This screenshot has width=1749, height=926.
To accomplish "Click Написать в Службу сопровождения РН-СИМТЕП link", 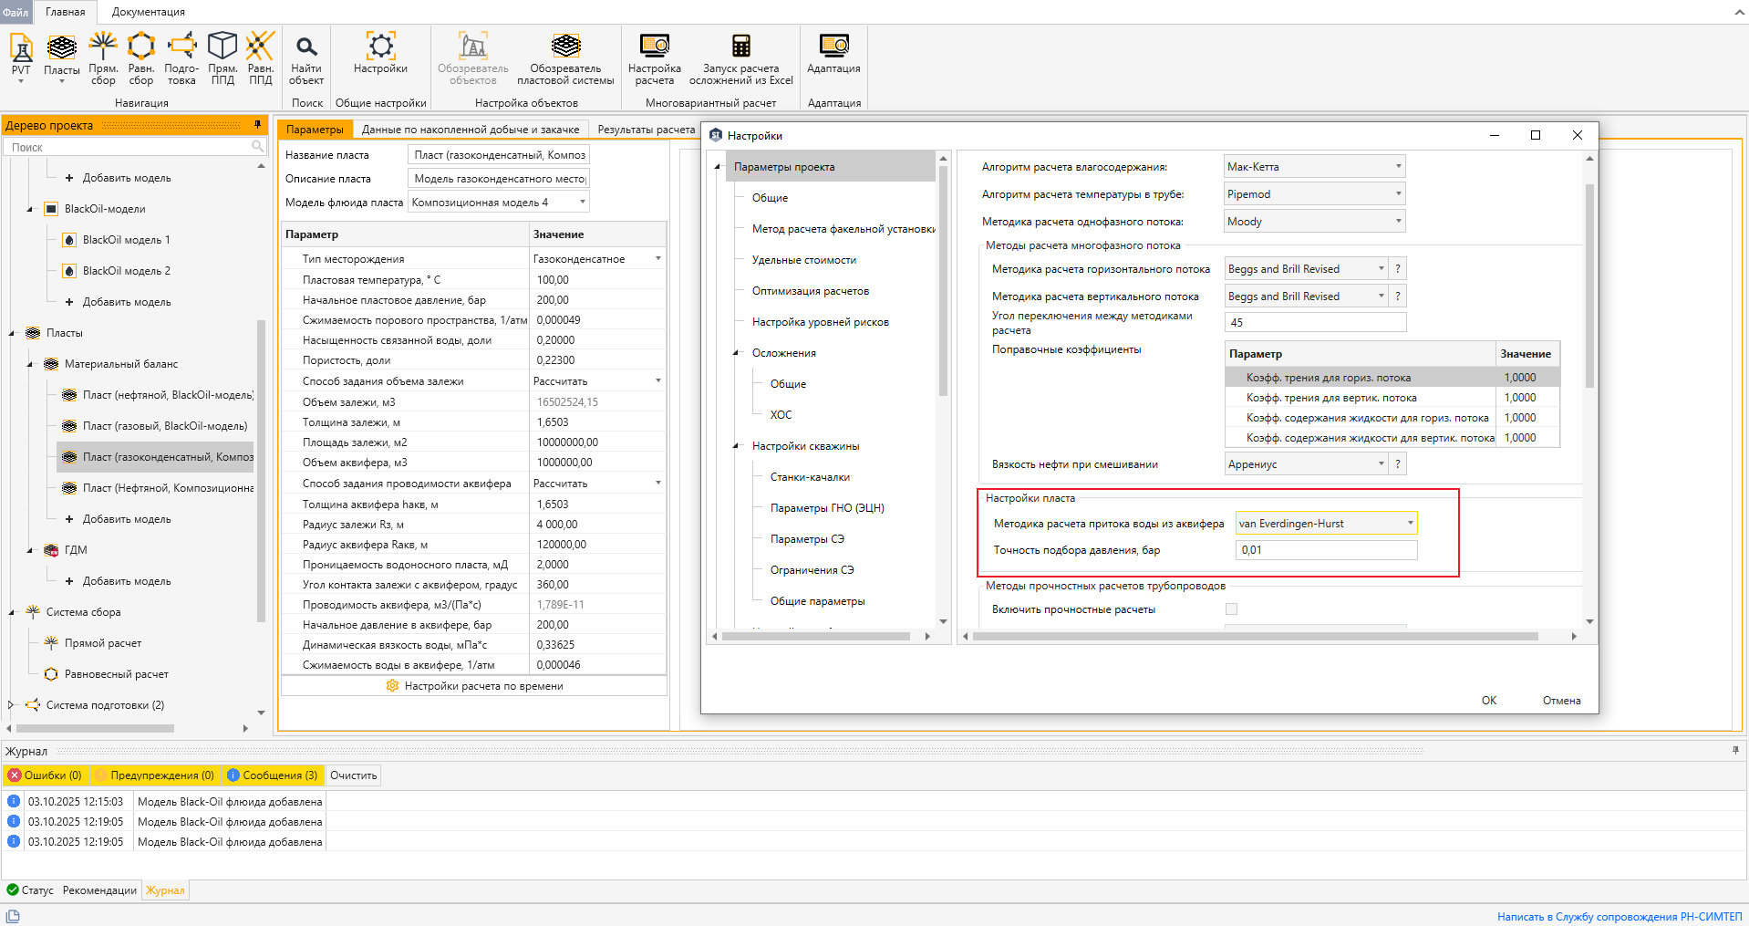I will click(x=1619, y=917).
